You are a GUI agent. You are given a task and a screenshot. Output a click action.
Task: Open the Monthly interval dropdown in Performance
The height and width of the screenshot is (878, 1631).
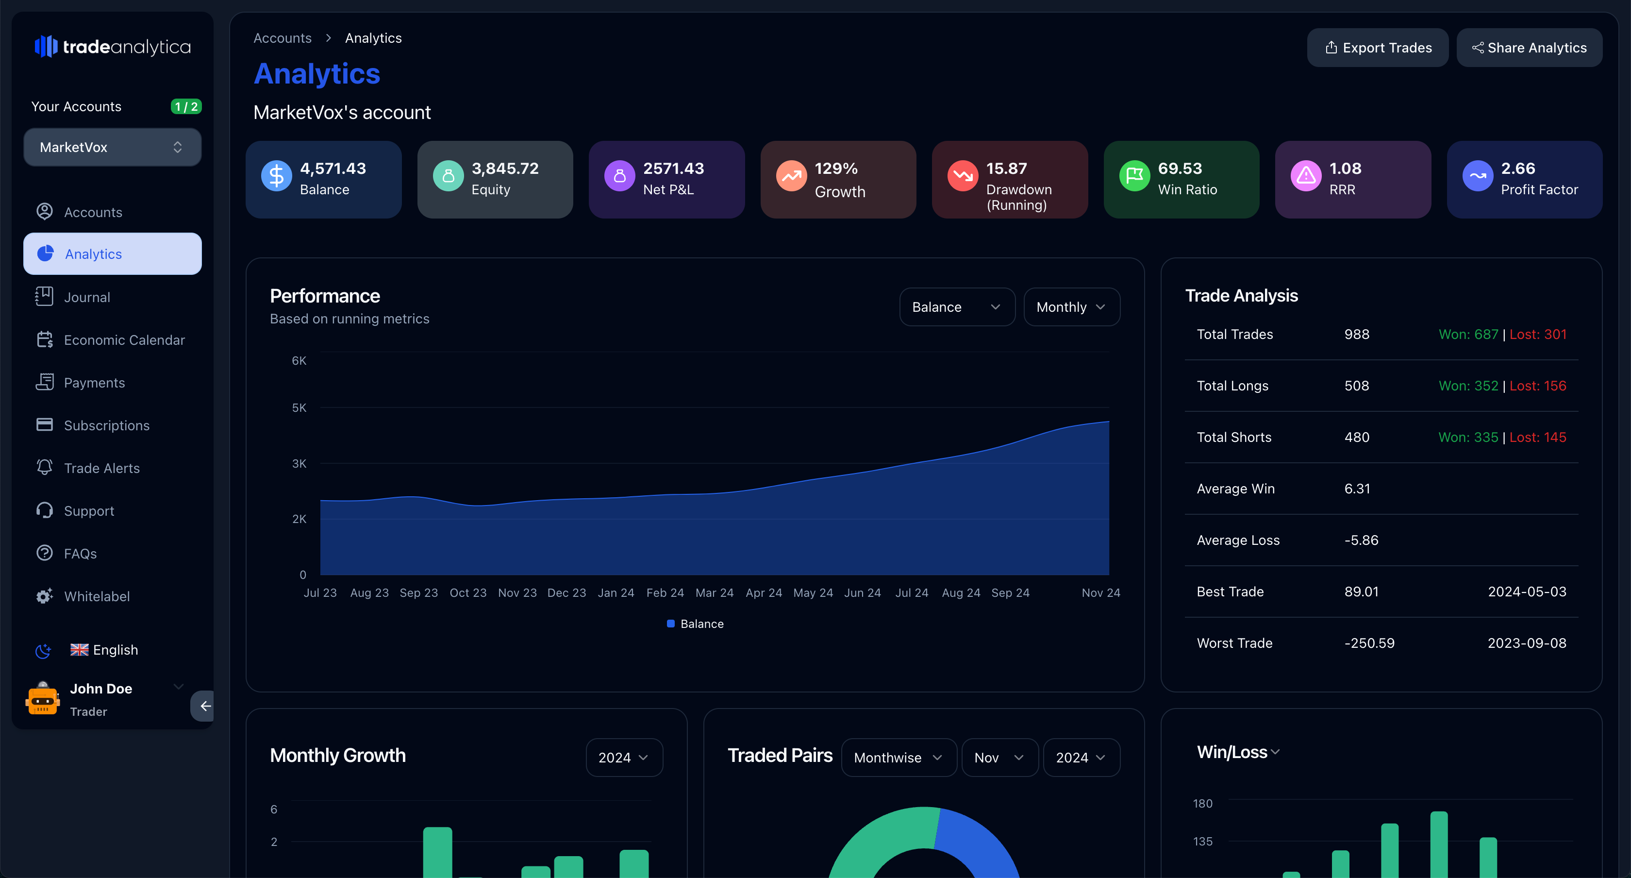[x=1071, y=306]
